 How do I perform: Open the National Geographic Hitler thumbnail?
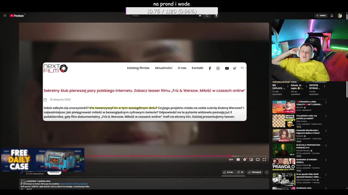pos(284,179)
